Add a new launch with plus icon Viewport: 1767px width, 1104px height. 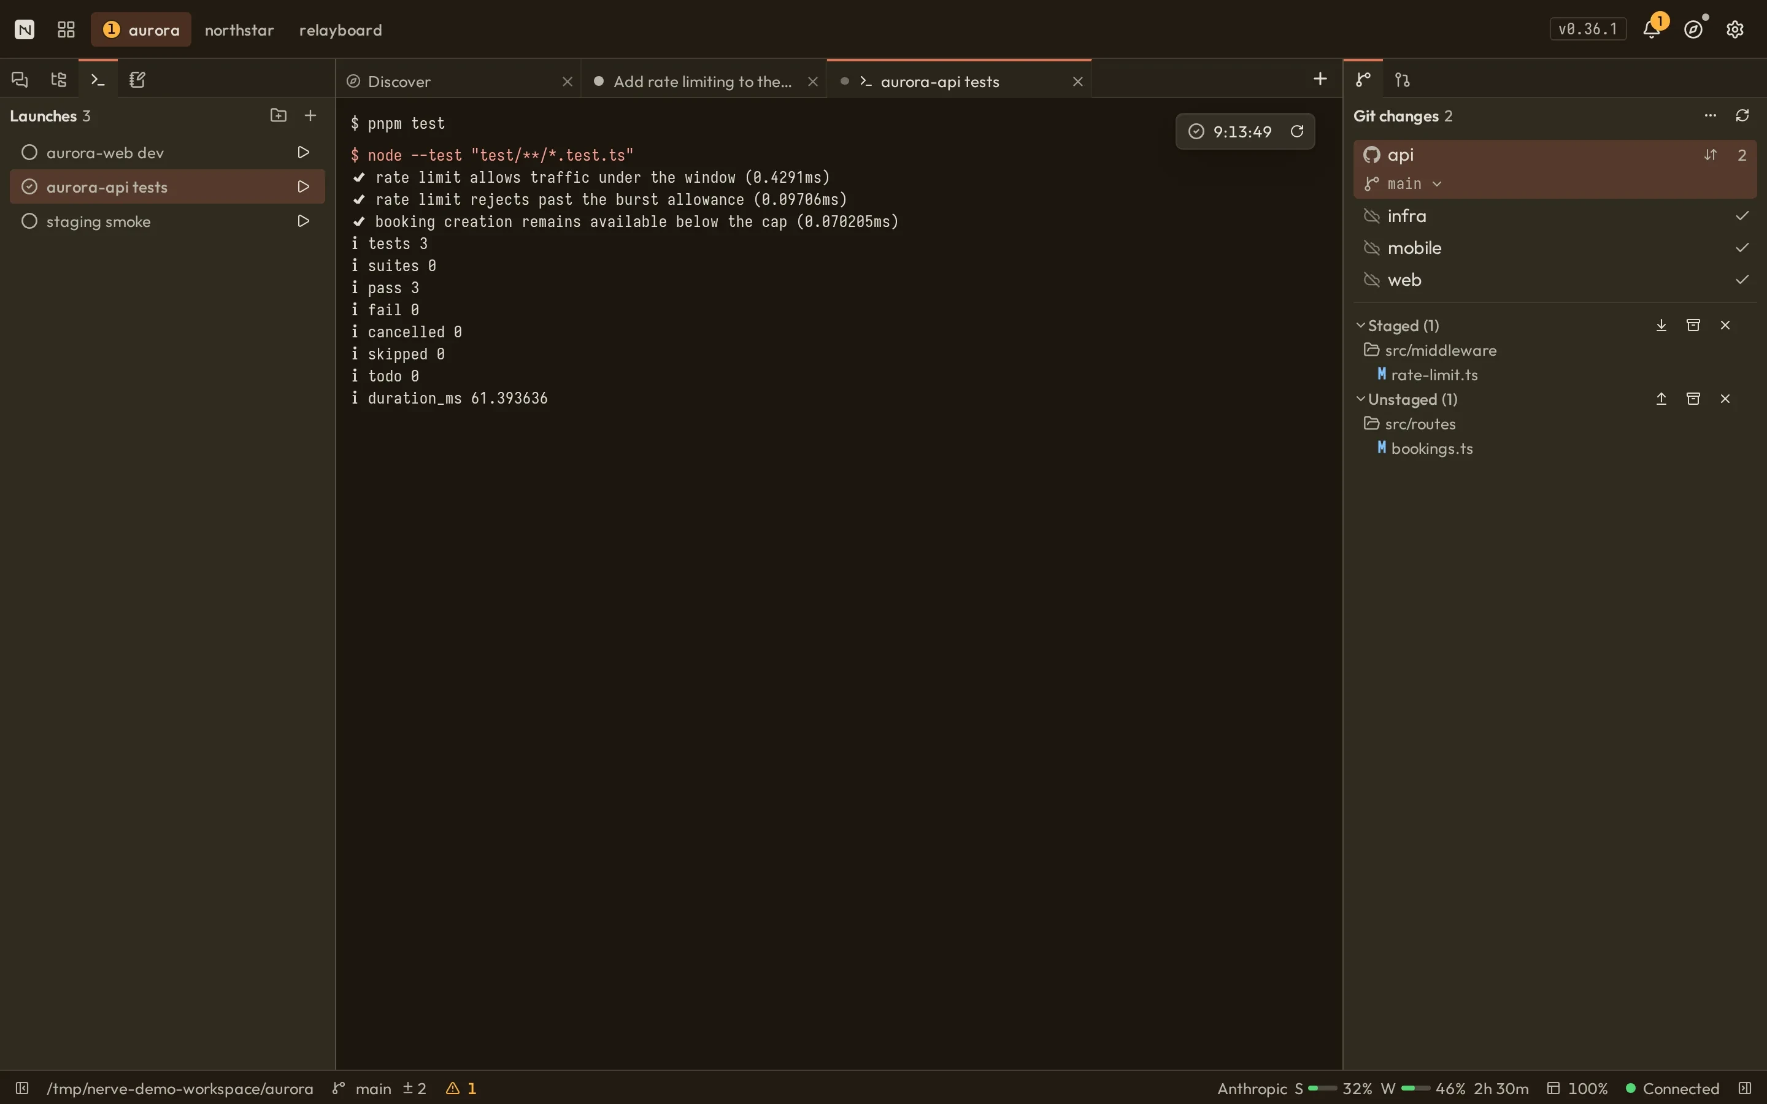[x=310, y=115]
